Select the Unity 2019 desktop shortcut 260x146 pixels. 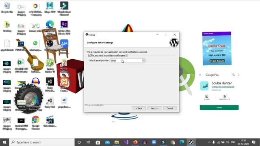click(x=50, y=84)
